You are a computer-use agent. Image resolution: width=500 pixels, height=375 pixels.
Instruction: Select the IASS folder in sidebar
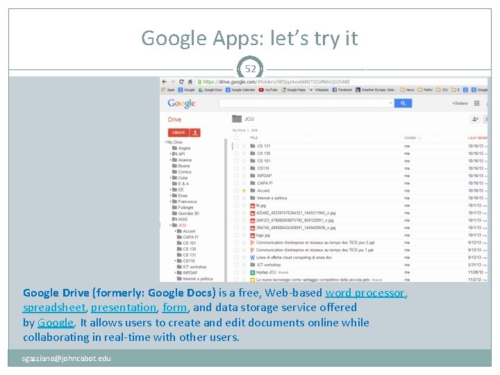180,219
